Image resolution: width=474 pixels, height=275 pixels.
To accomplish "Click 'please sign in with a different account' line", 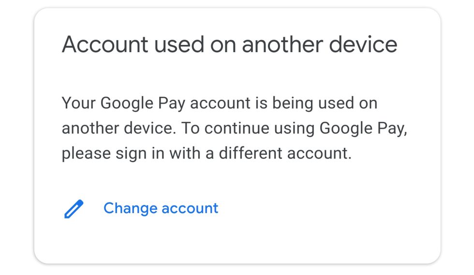I will click(207, 154).
